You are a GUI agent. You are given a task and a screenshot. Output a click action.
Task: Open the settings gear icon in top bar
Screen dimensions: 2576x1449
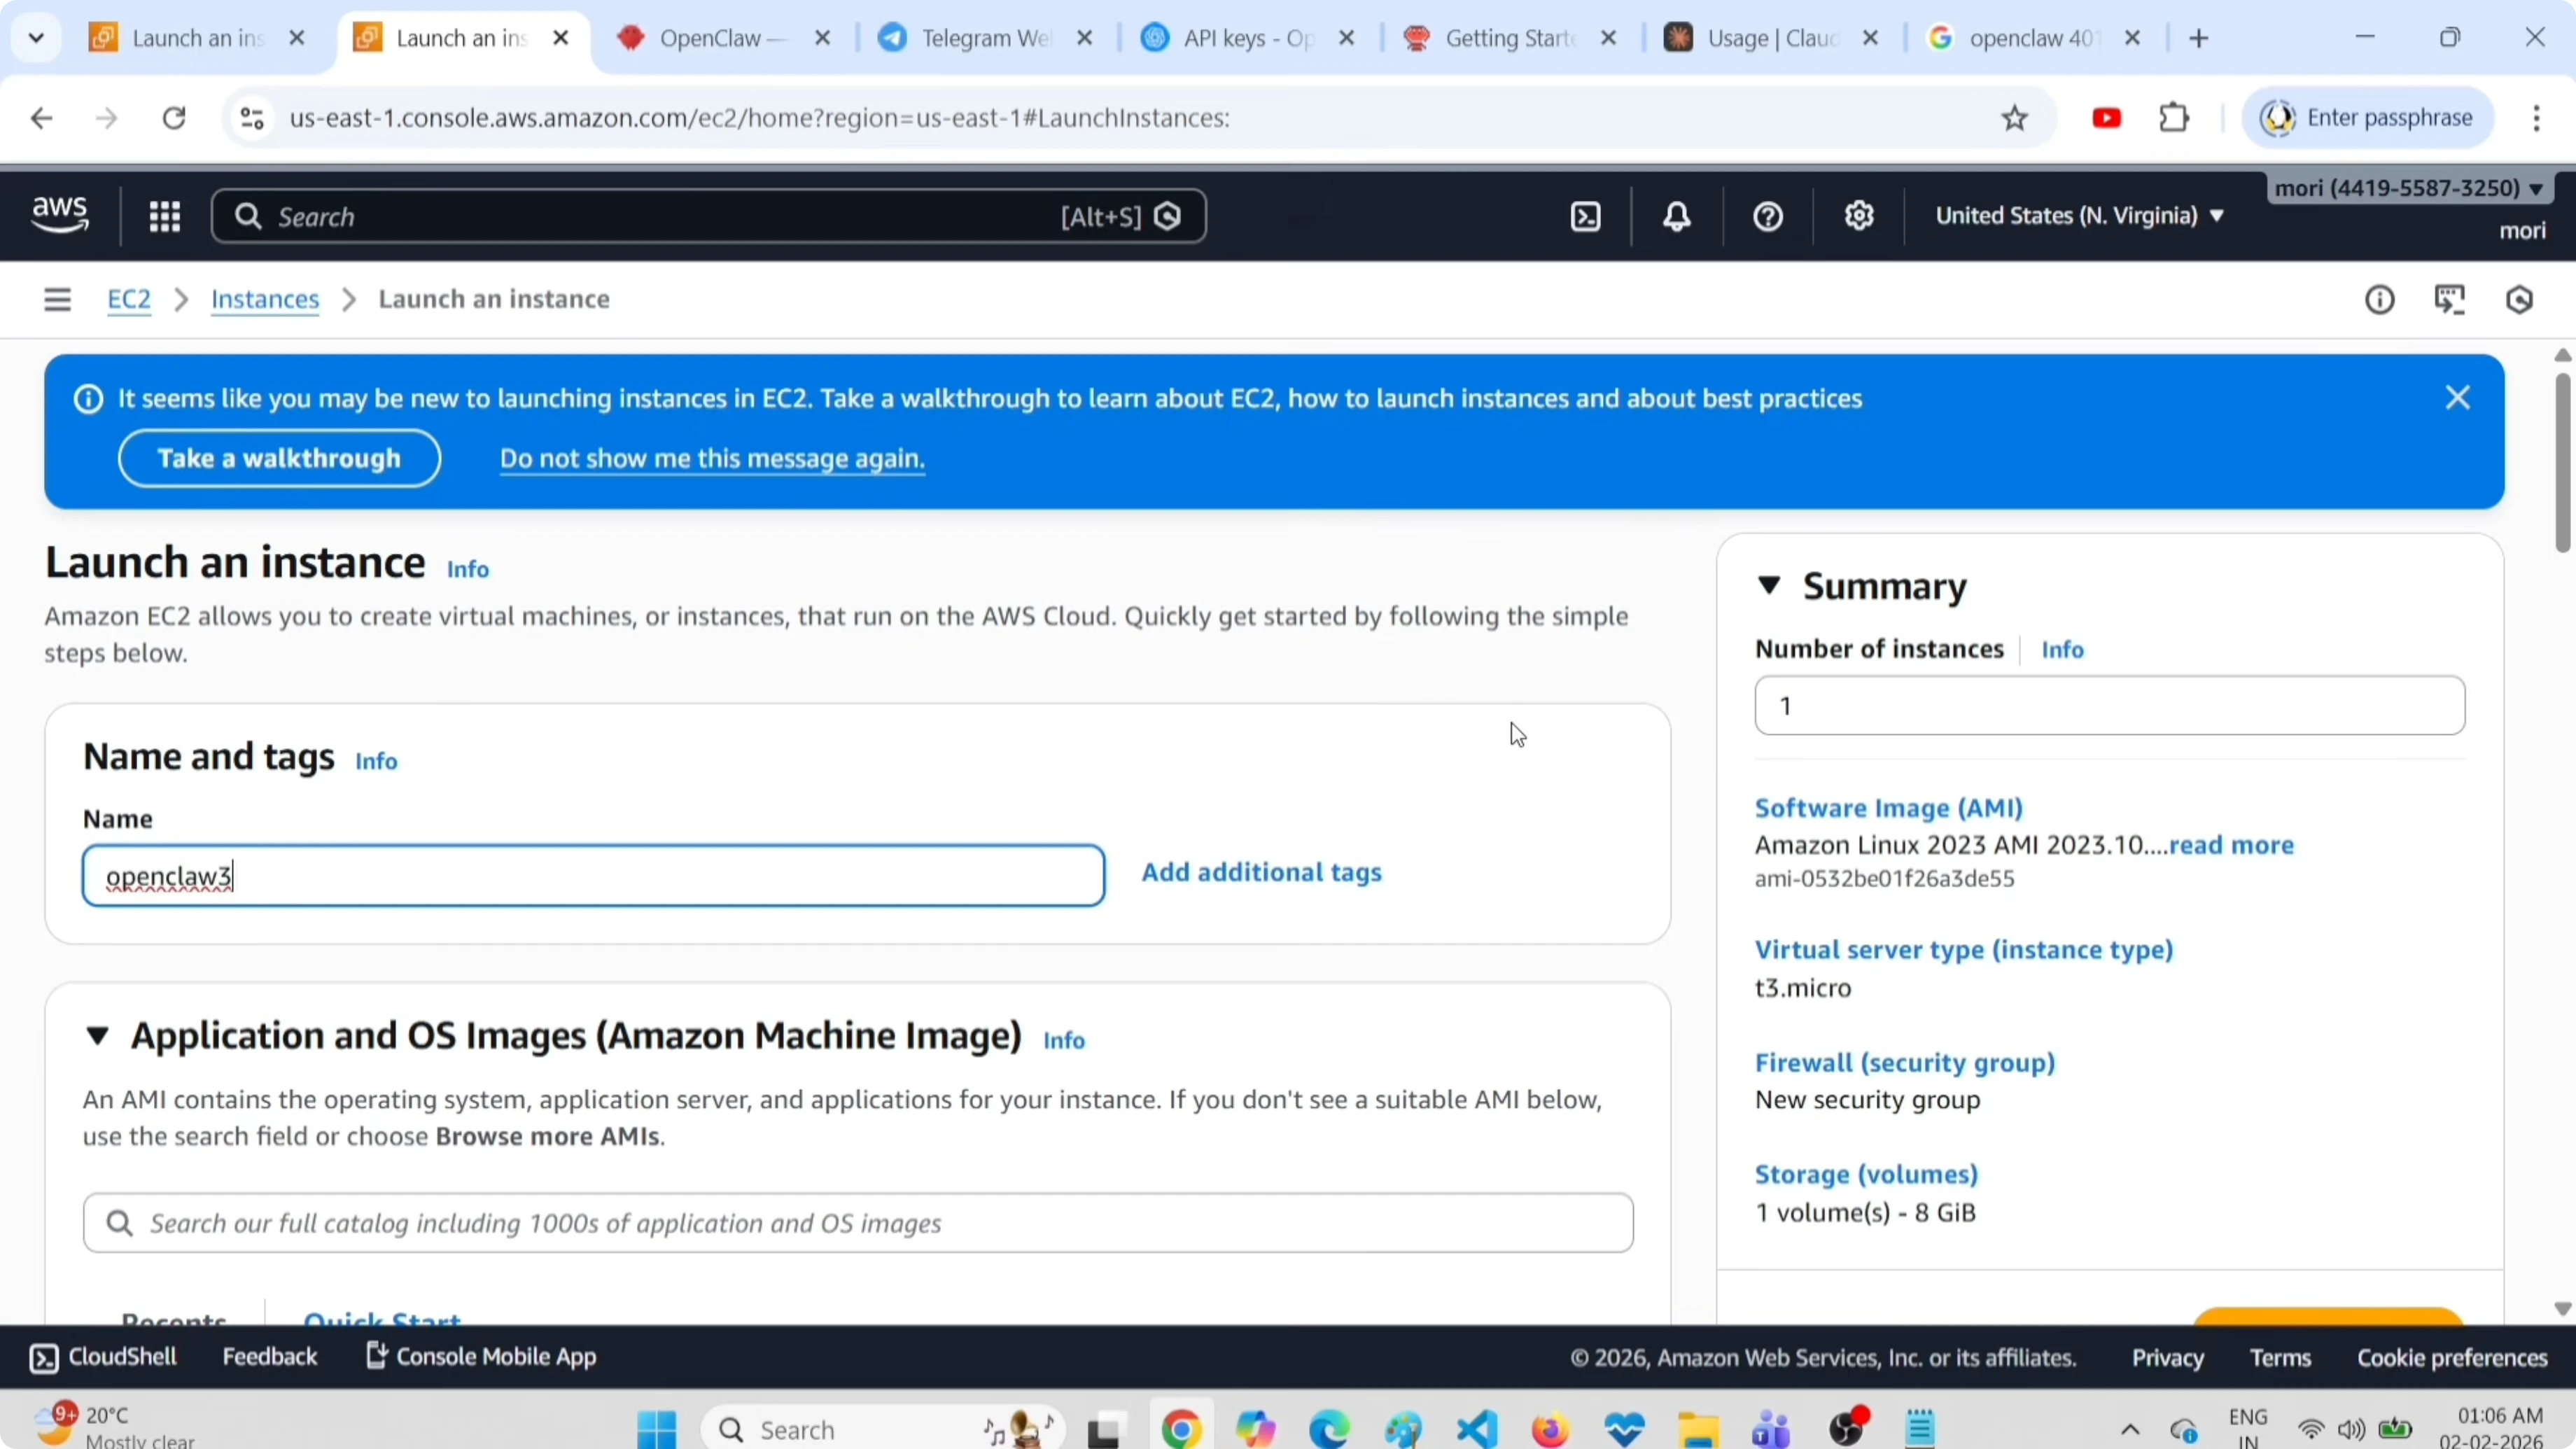coord(1859,216)
